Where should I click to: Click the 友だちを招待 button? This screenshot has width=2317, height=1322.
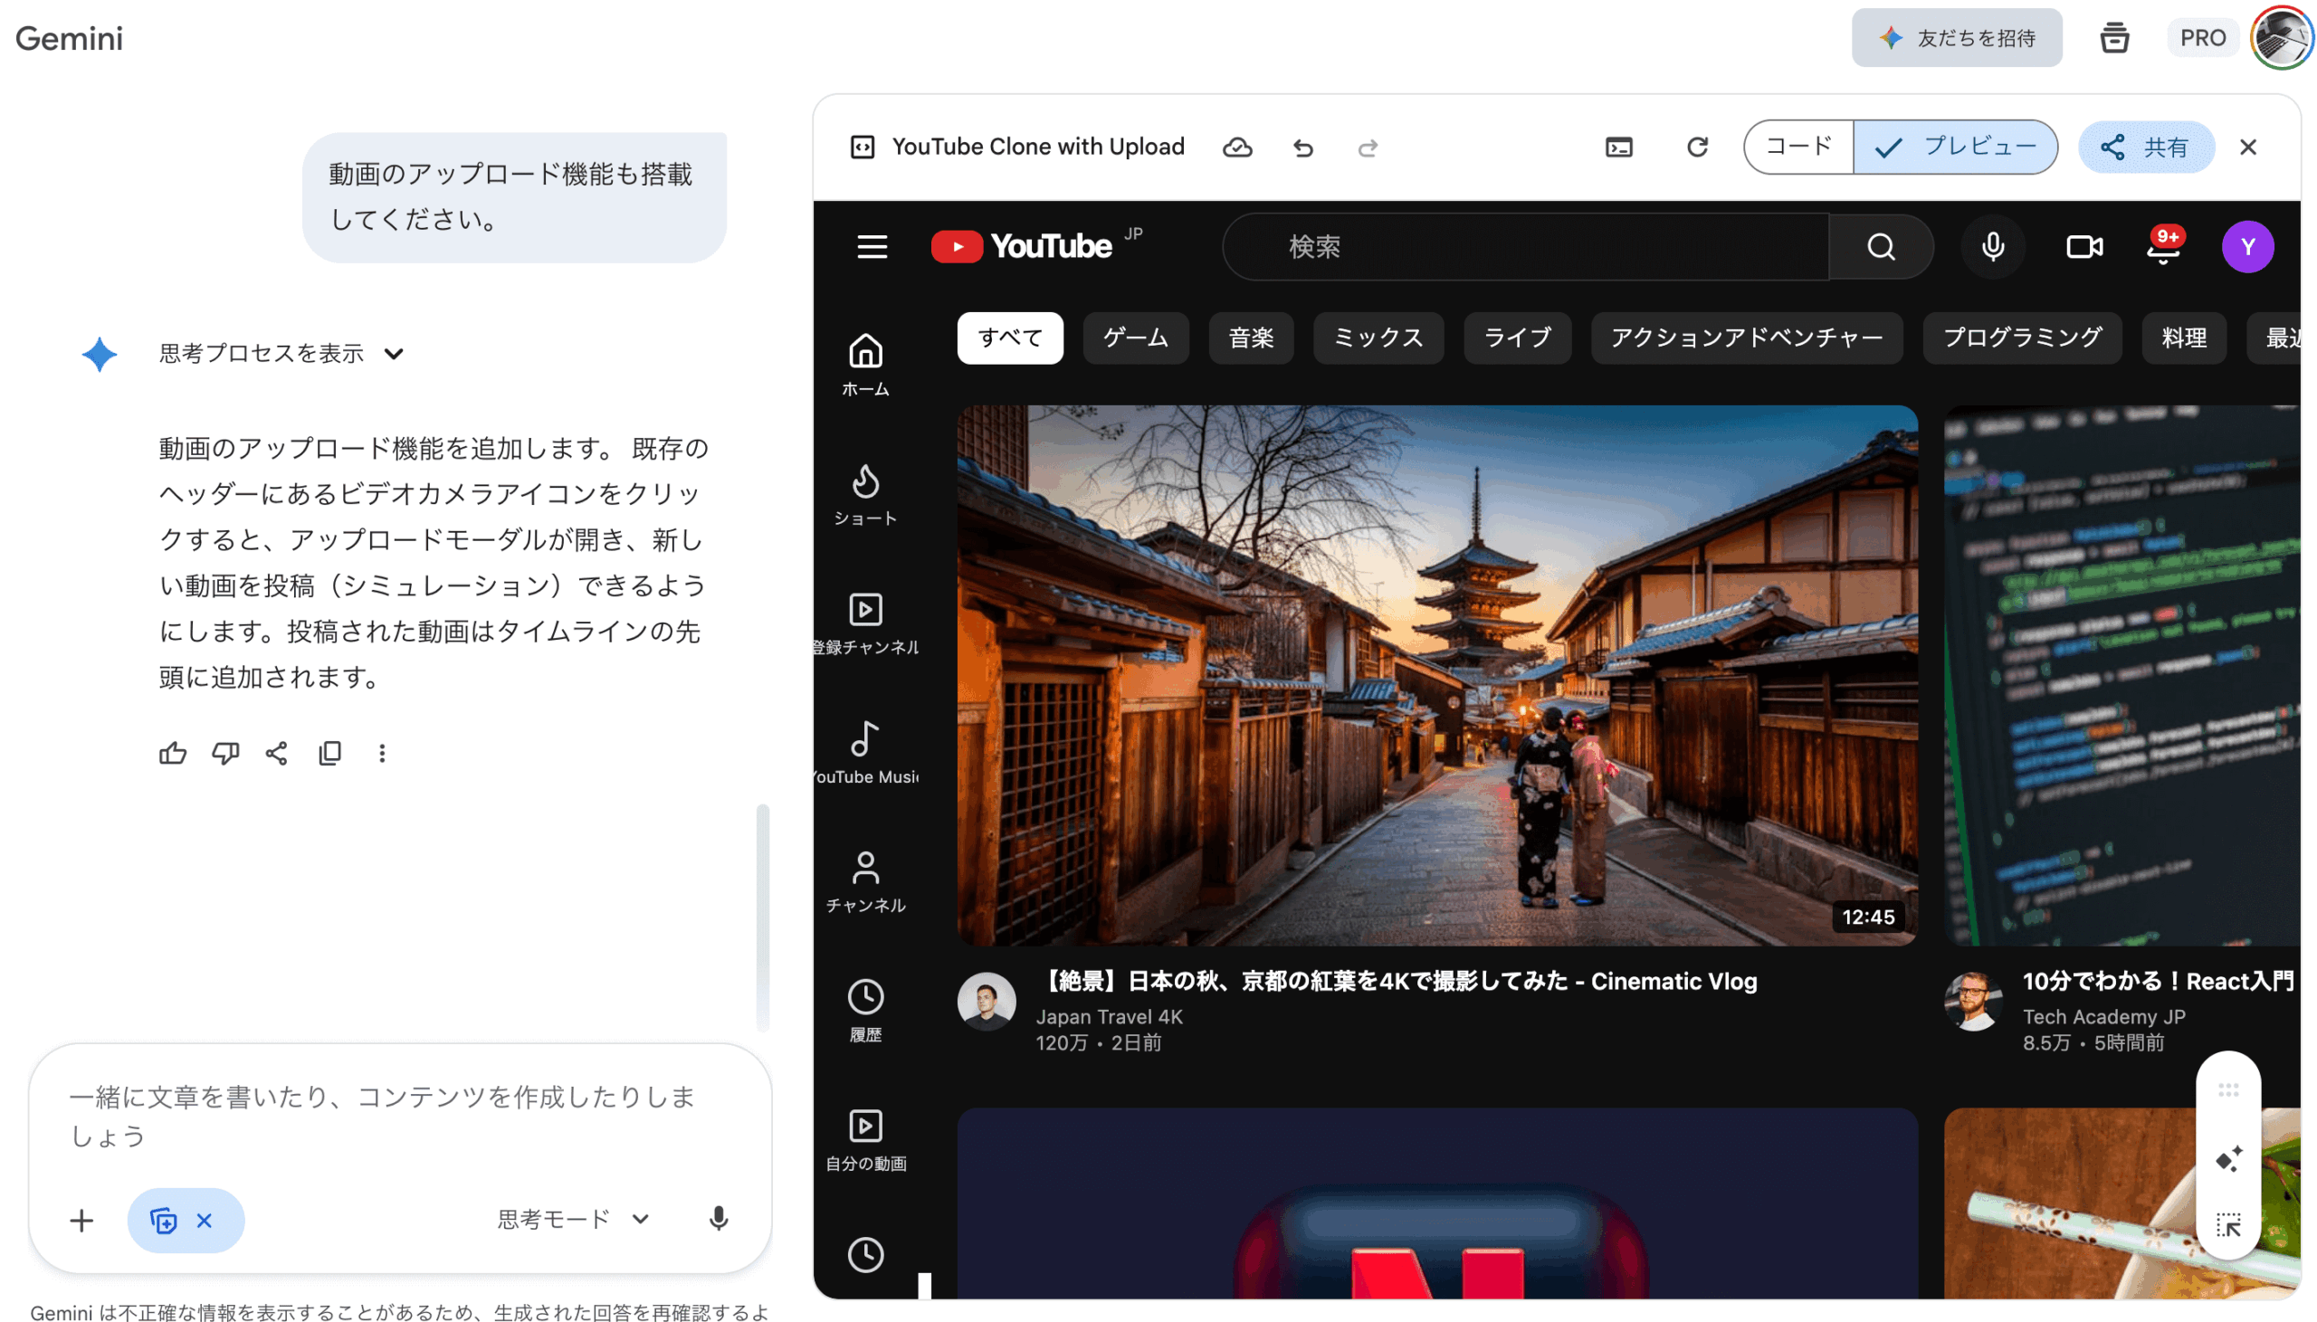[x=1957, y=37]
